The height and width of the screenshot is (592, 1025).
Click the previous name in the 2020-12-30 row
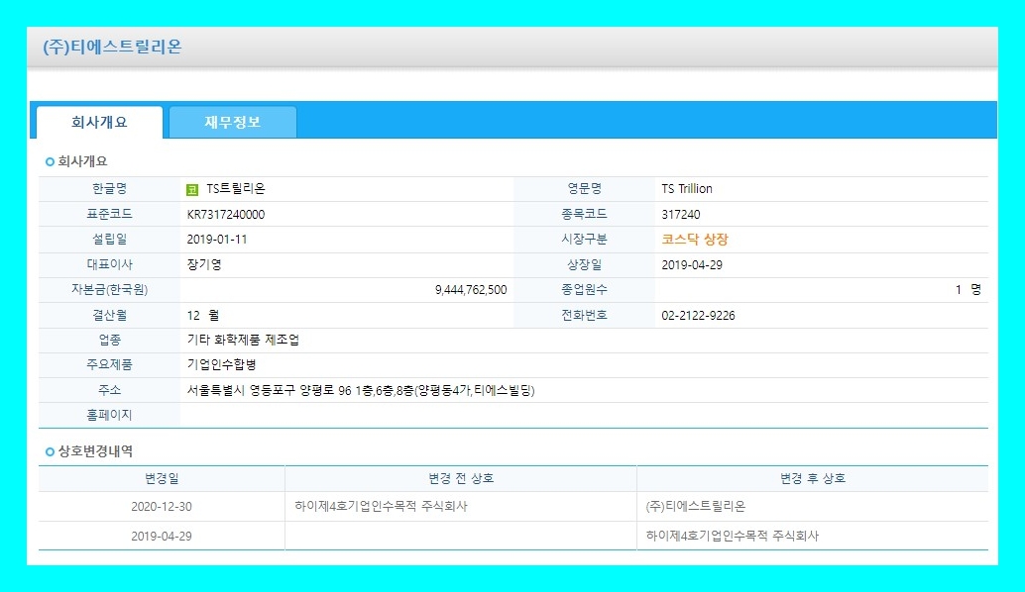pos(381,506)
